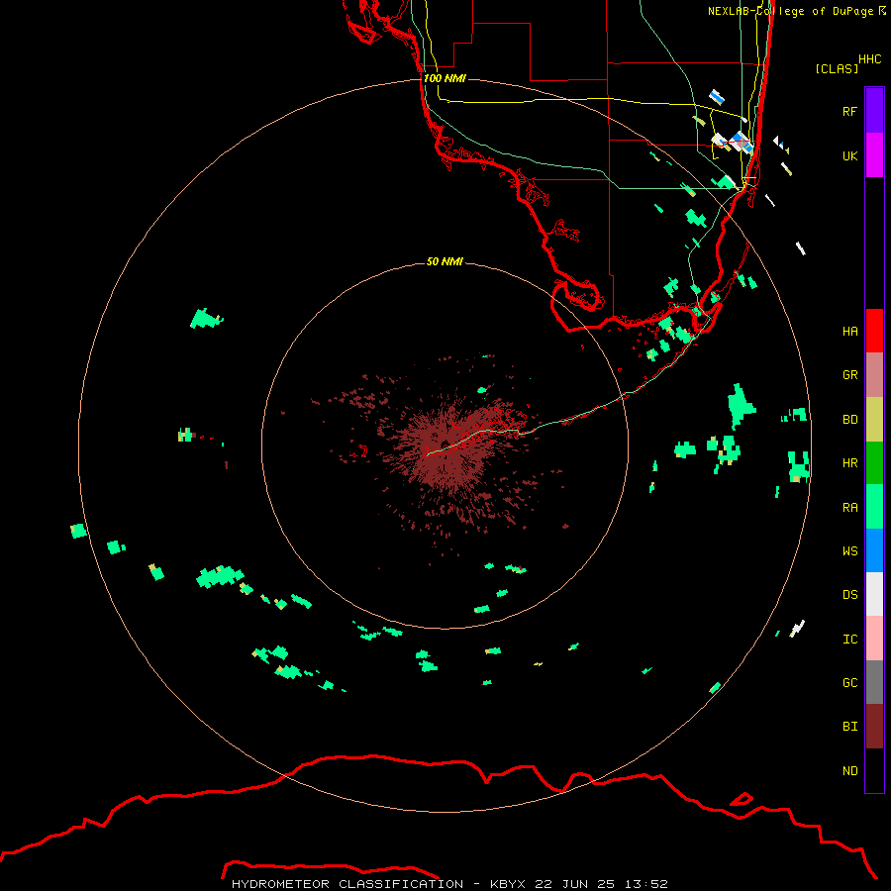Click the GR legend label text
891x891 pixels.
tap(849, 375)
